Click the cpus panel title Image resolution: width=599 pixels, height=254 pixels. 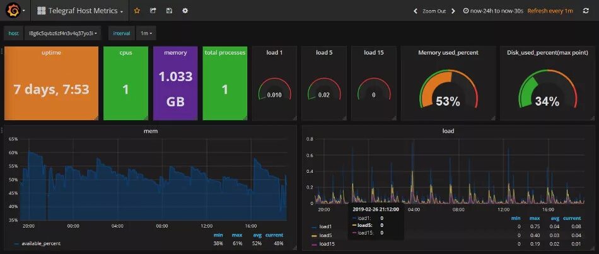125,53
